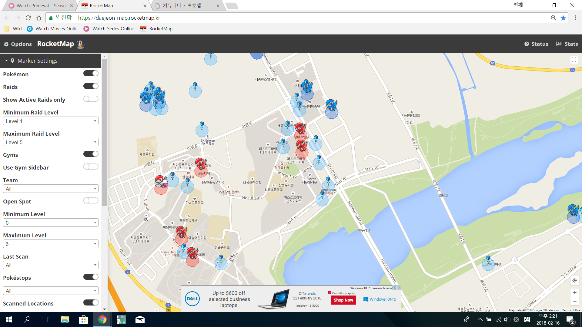Bookmark this page with the star icon
Viewport: 582px width, 327px height.
[563, 18]
